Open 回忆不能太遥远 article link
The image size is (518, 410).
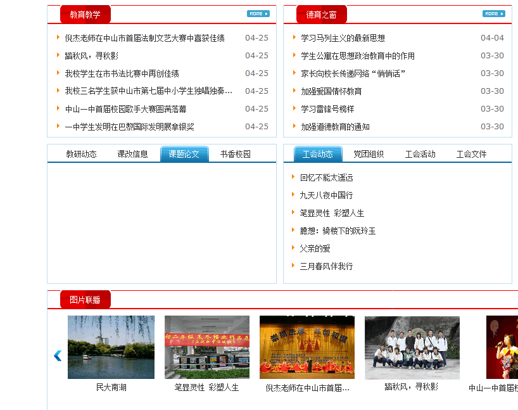point(326,177)
